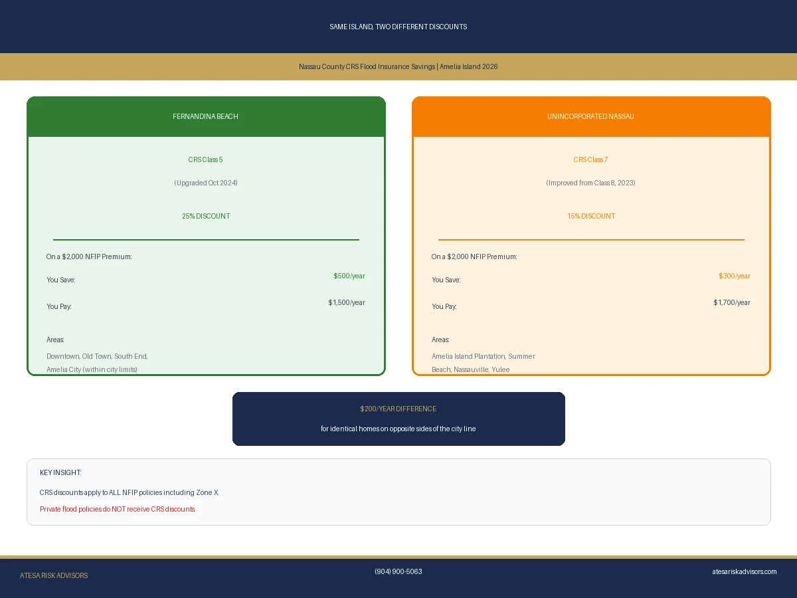Select the CRS Class 5 label
797x598 pixels.
(205, 159)
